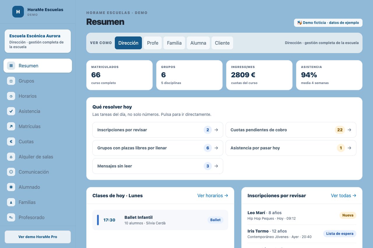Click the Ingreso/mes 2809 € card
The width and height of the screenshot is (373, 248).
coord(259,75)
